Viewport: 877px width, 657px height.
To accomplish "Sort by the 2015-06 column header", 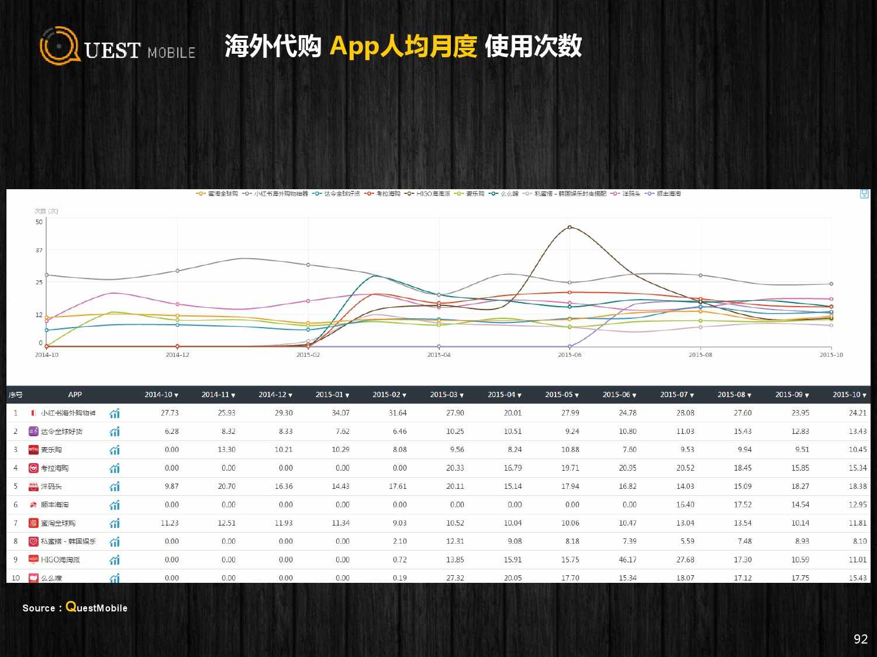I will (x=619, y=395).
